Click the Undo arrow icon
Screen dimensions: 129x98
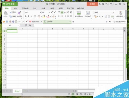pyautogui.click(x=20, y=21)
